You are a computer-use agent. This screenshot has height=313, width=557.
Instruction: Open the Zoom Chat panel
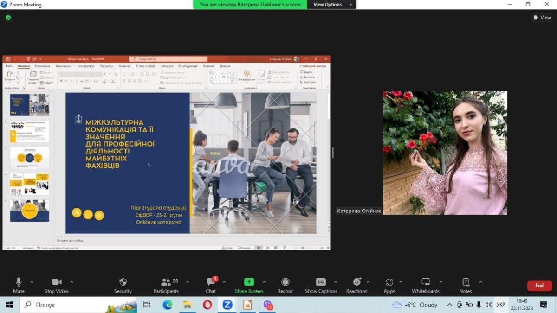point(211,285)
